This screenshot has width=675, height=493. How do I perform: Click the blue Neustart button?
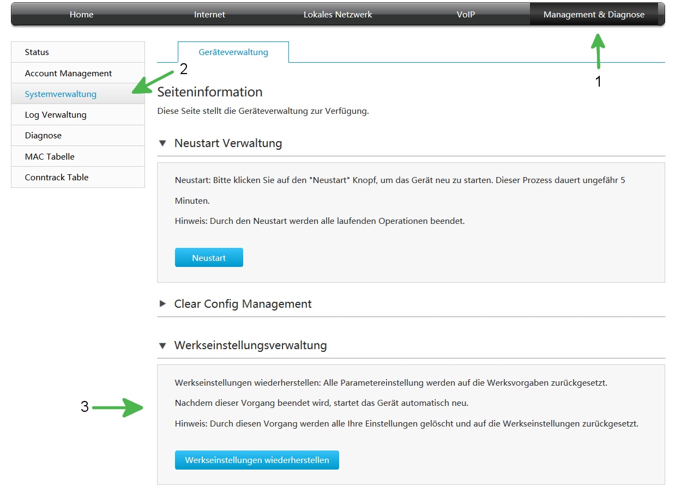point(209,258)
